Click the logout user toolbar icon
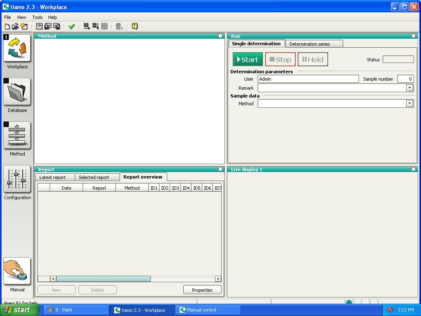Viewport: 421px width, 316px height. (119, 26)
